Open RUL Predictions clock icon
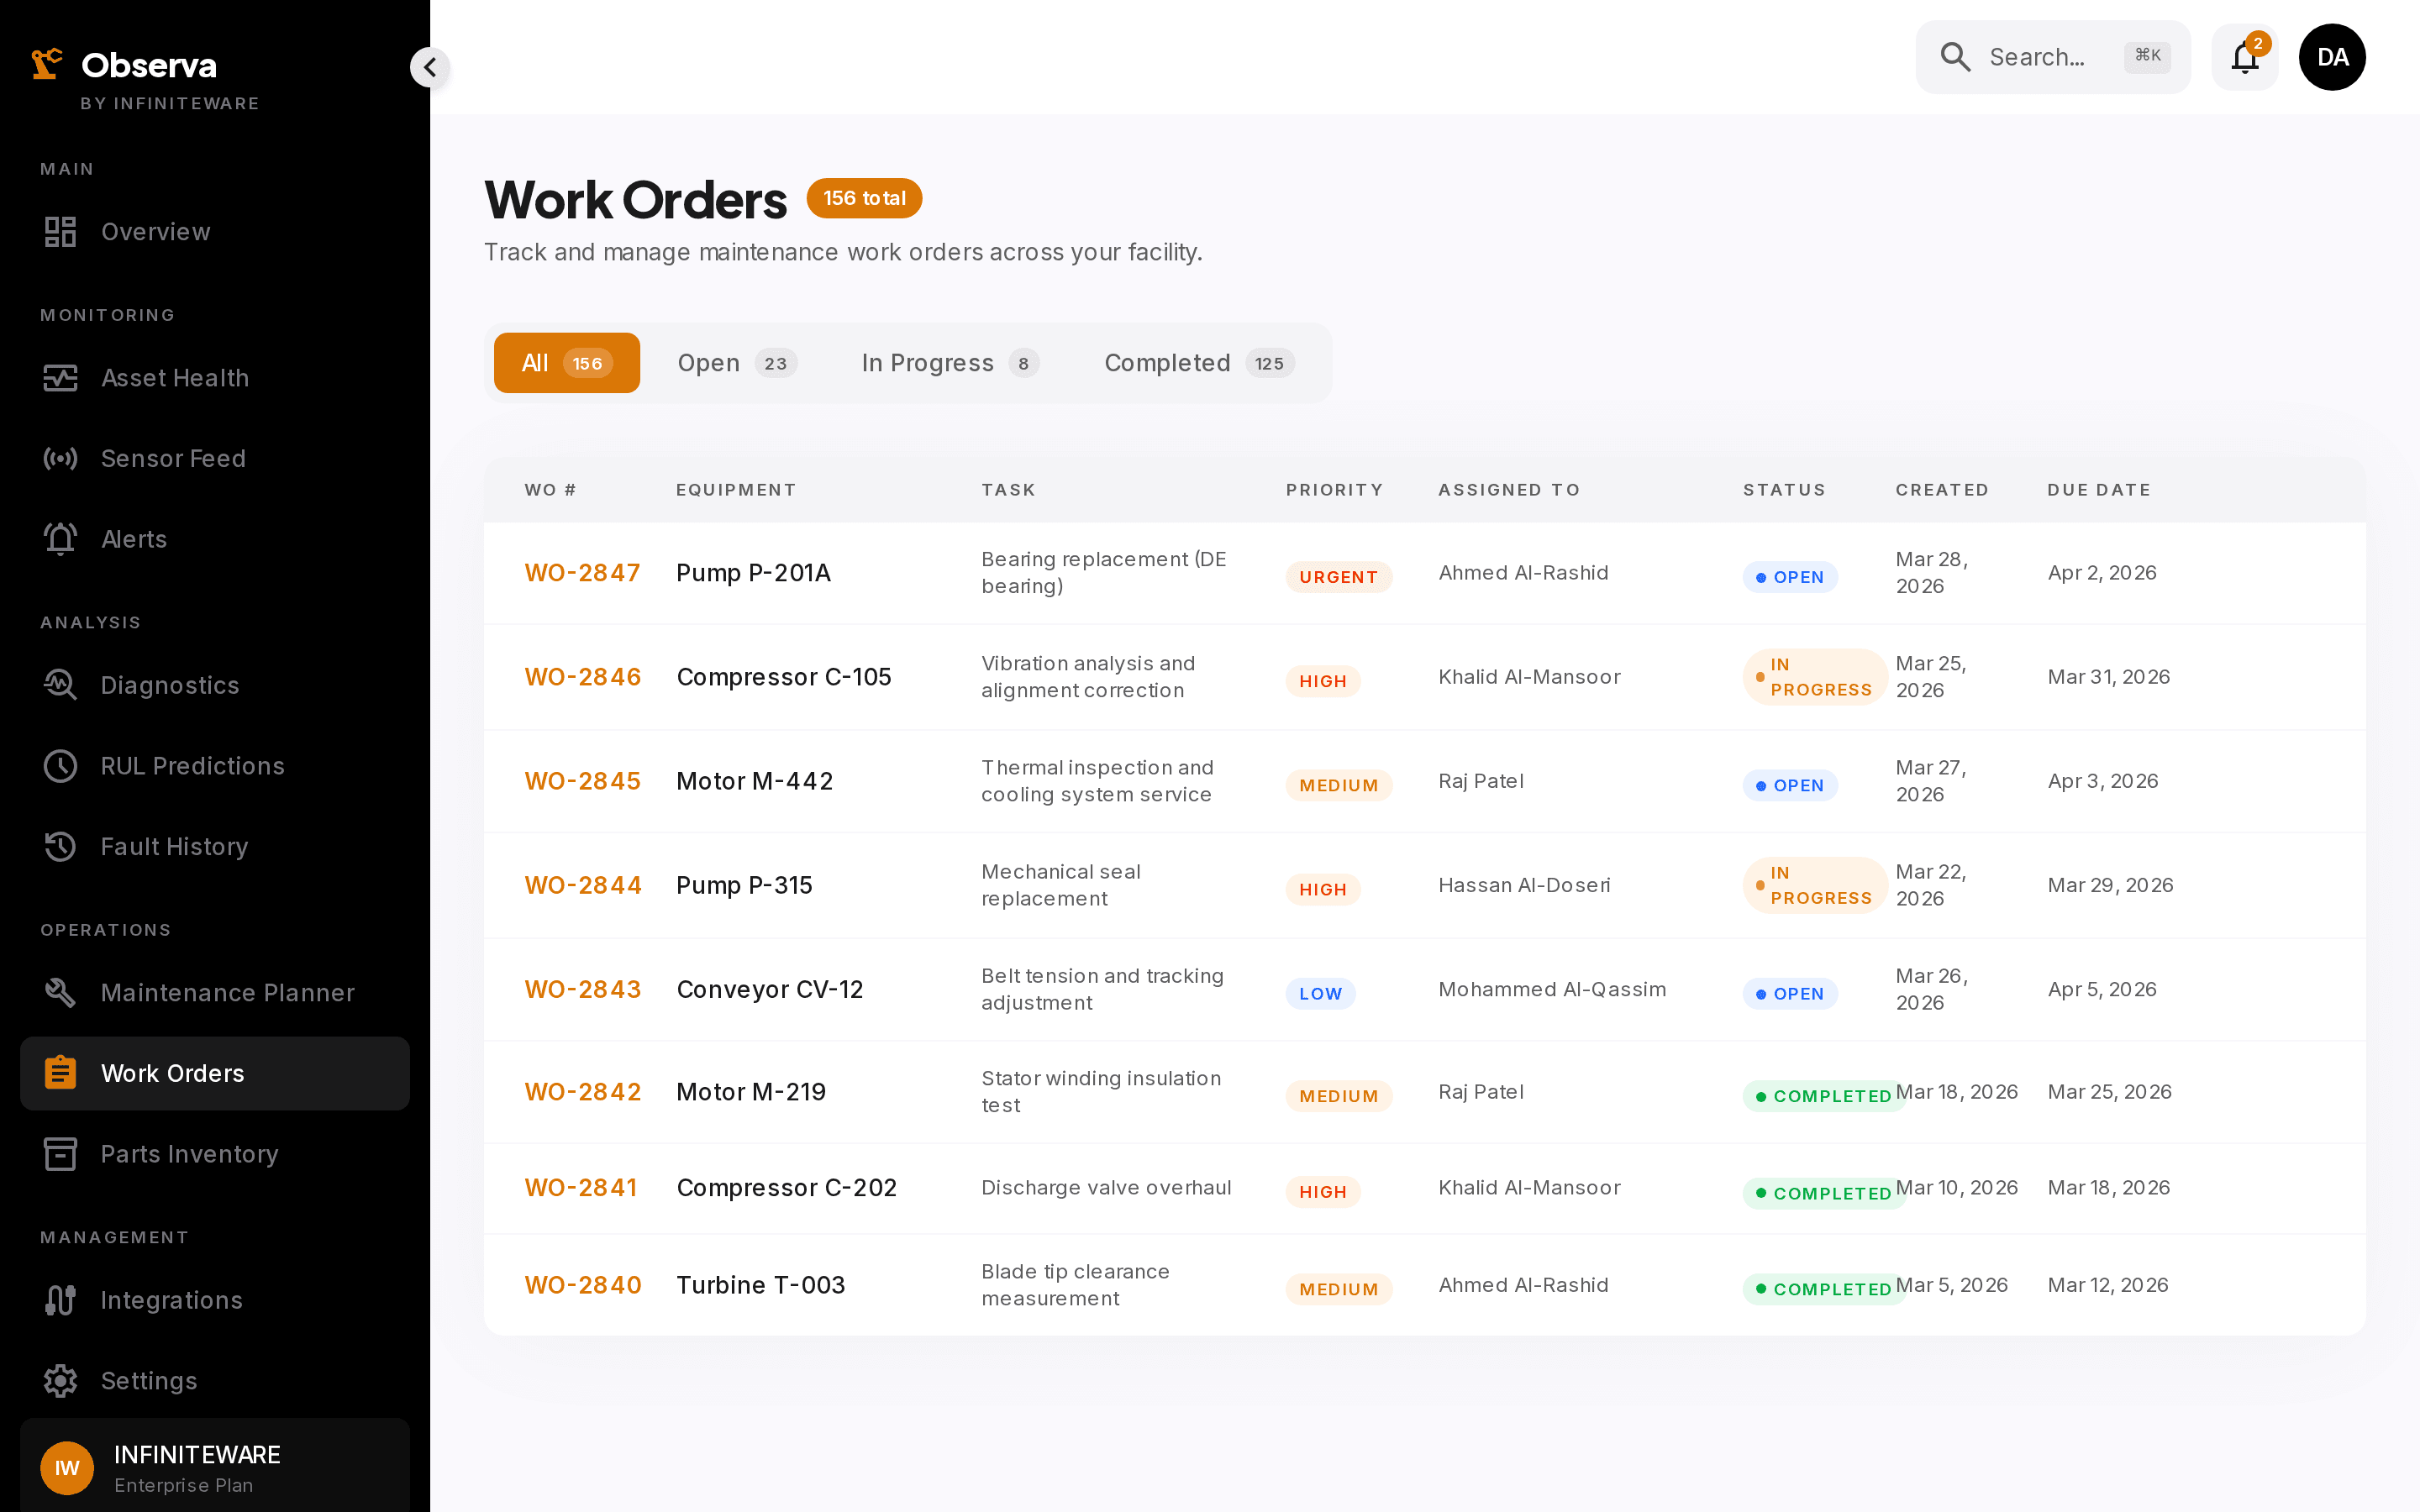 pos(60,766)
